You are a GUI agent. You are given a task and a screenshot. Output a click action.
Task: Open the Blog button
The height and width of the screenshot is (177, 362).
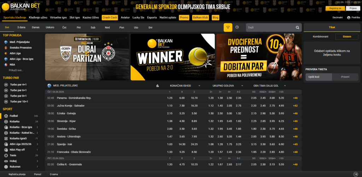[215, 18]
